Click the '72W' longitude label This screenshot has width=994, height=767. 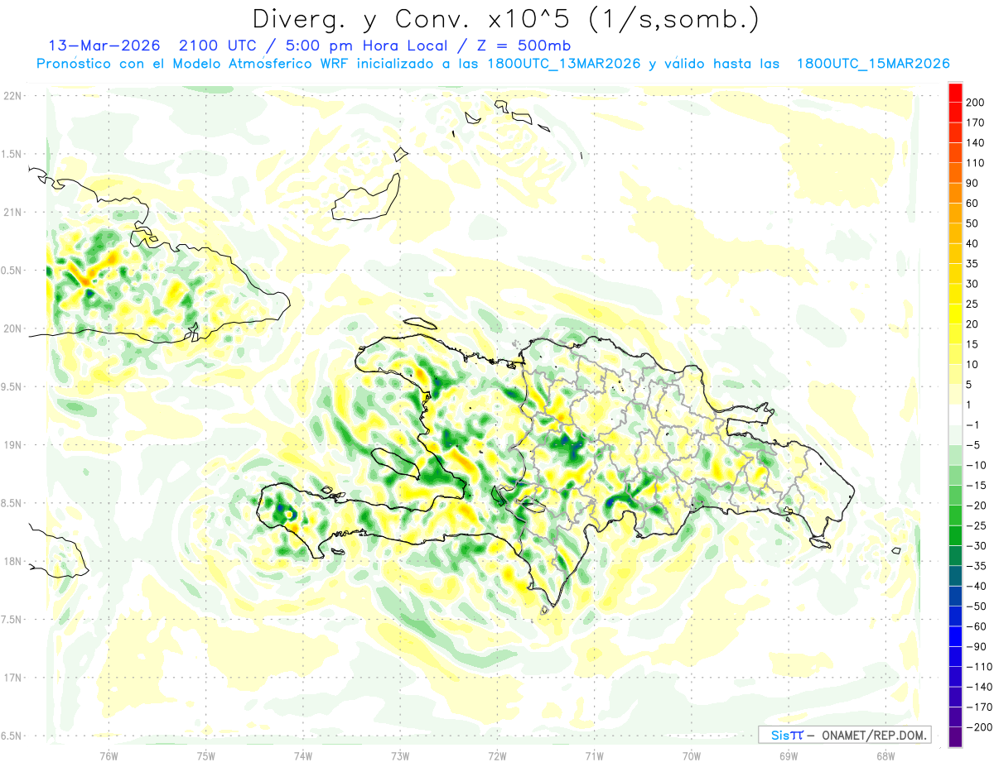(x=497, y=756)
